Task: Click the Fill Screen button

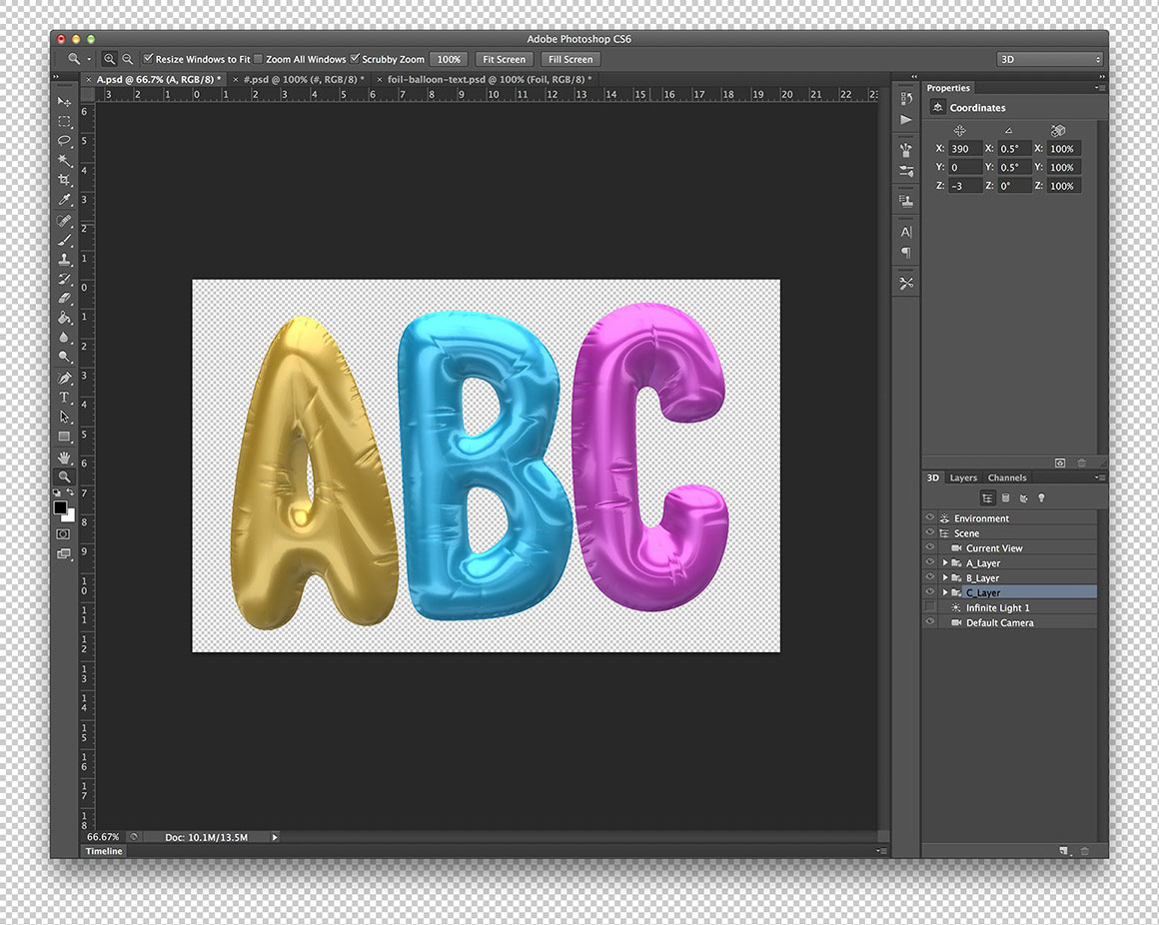Action: click(x=571, y=59)
